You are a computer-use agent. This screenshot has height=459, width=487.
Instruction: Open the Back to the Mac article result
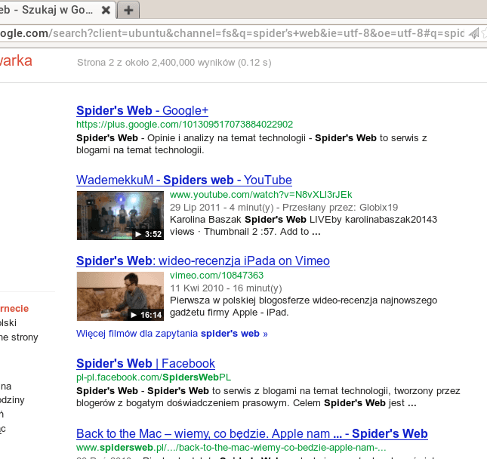252,434
